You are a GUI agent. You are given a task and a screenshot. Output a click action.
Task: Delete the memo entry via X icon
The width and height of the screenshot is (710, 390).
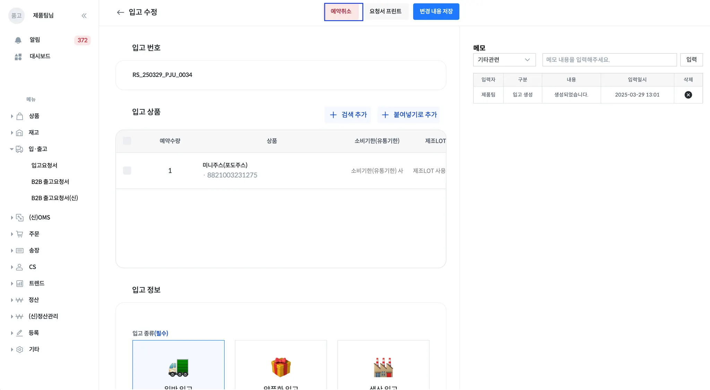click(688, 95)
